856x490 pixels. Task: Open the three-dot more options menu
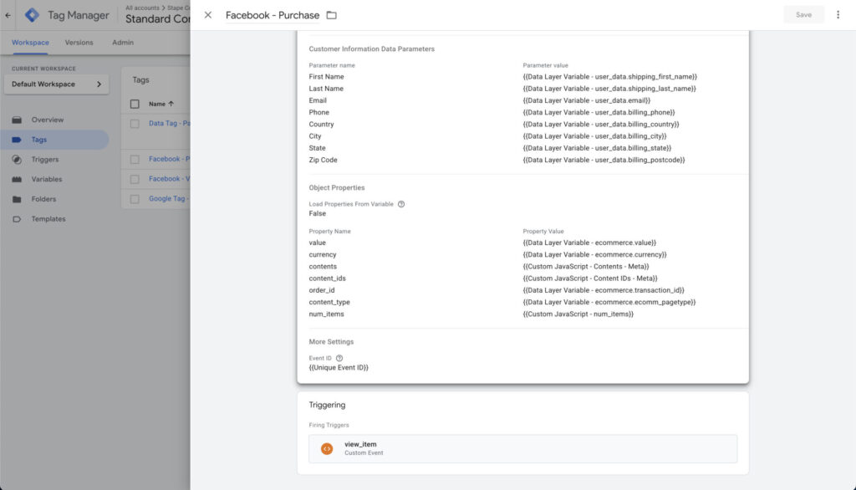tap(838, 15)
